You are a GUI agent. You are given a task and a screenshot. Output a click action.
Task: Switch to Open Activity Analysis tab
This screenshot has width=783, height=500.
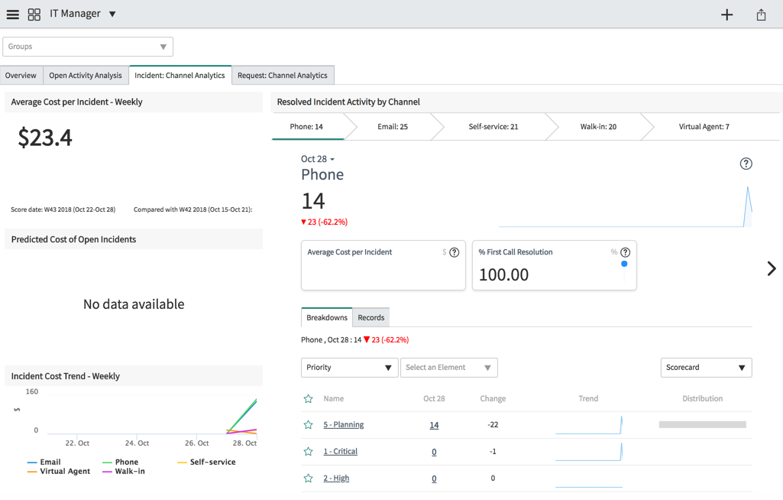pyautogui.click(x=86, y=76)
